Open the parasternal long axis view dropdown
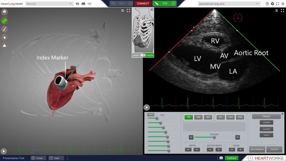This screenshot has height=161, width=286. 229,4
